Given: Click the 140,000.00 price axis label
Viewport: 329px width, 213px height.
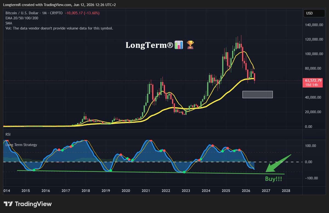Looking at the screenshot, I should click(x=314, y=25).
